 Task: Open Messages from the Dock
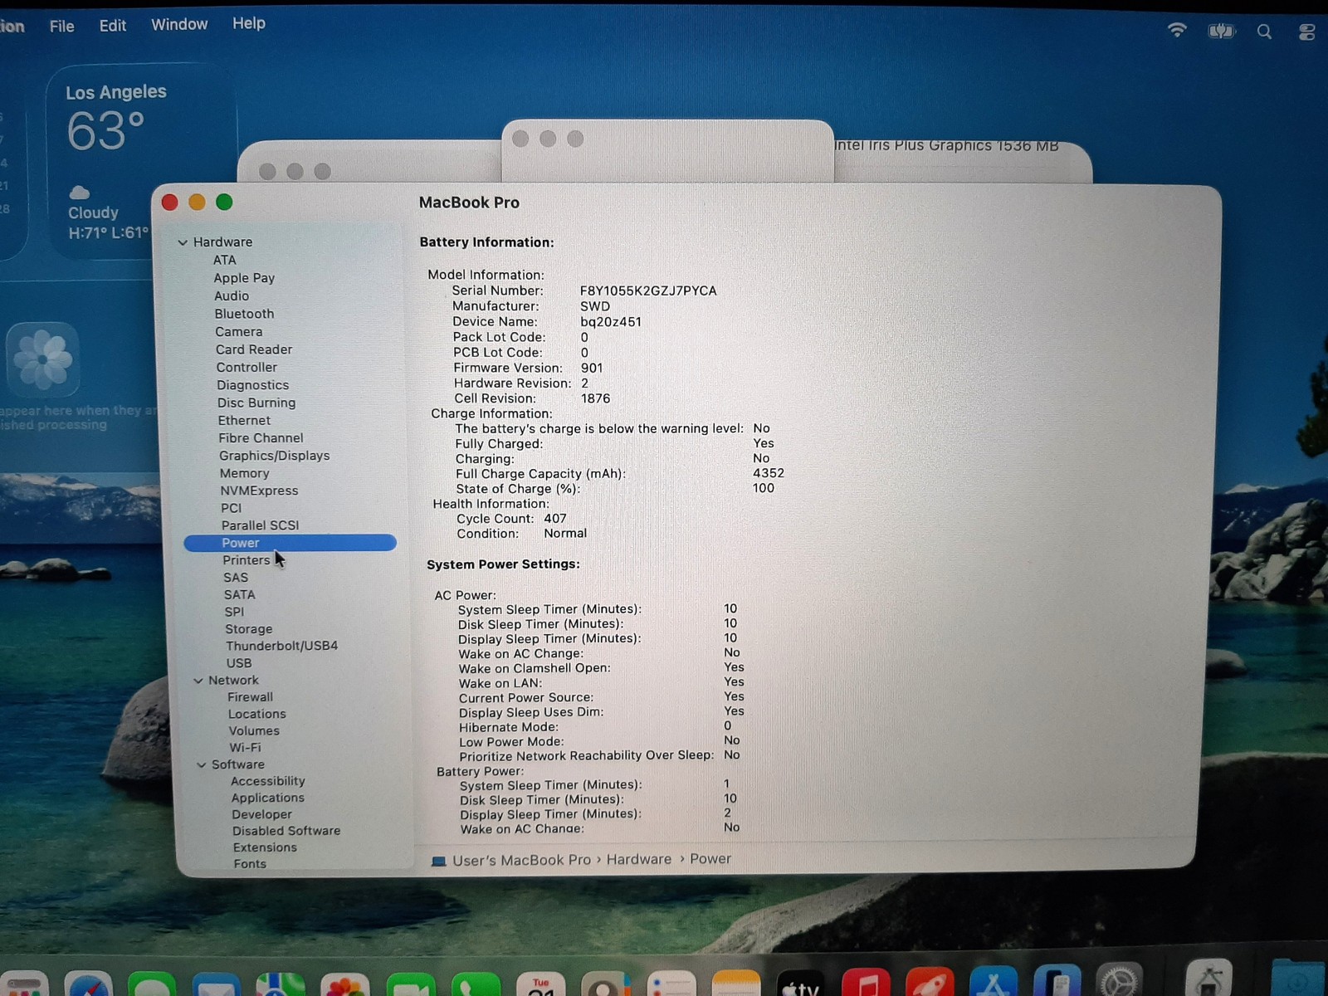coord(152,984)
